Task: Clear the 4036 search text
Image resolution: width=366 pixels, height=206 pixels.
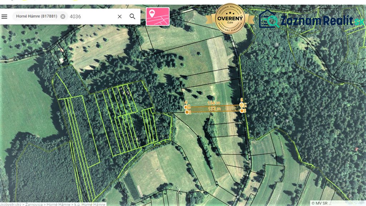Action: pyautogui.click(x=119, y=16)
